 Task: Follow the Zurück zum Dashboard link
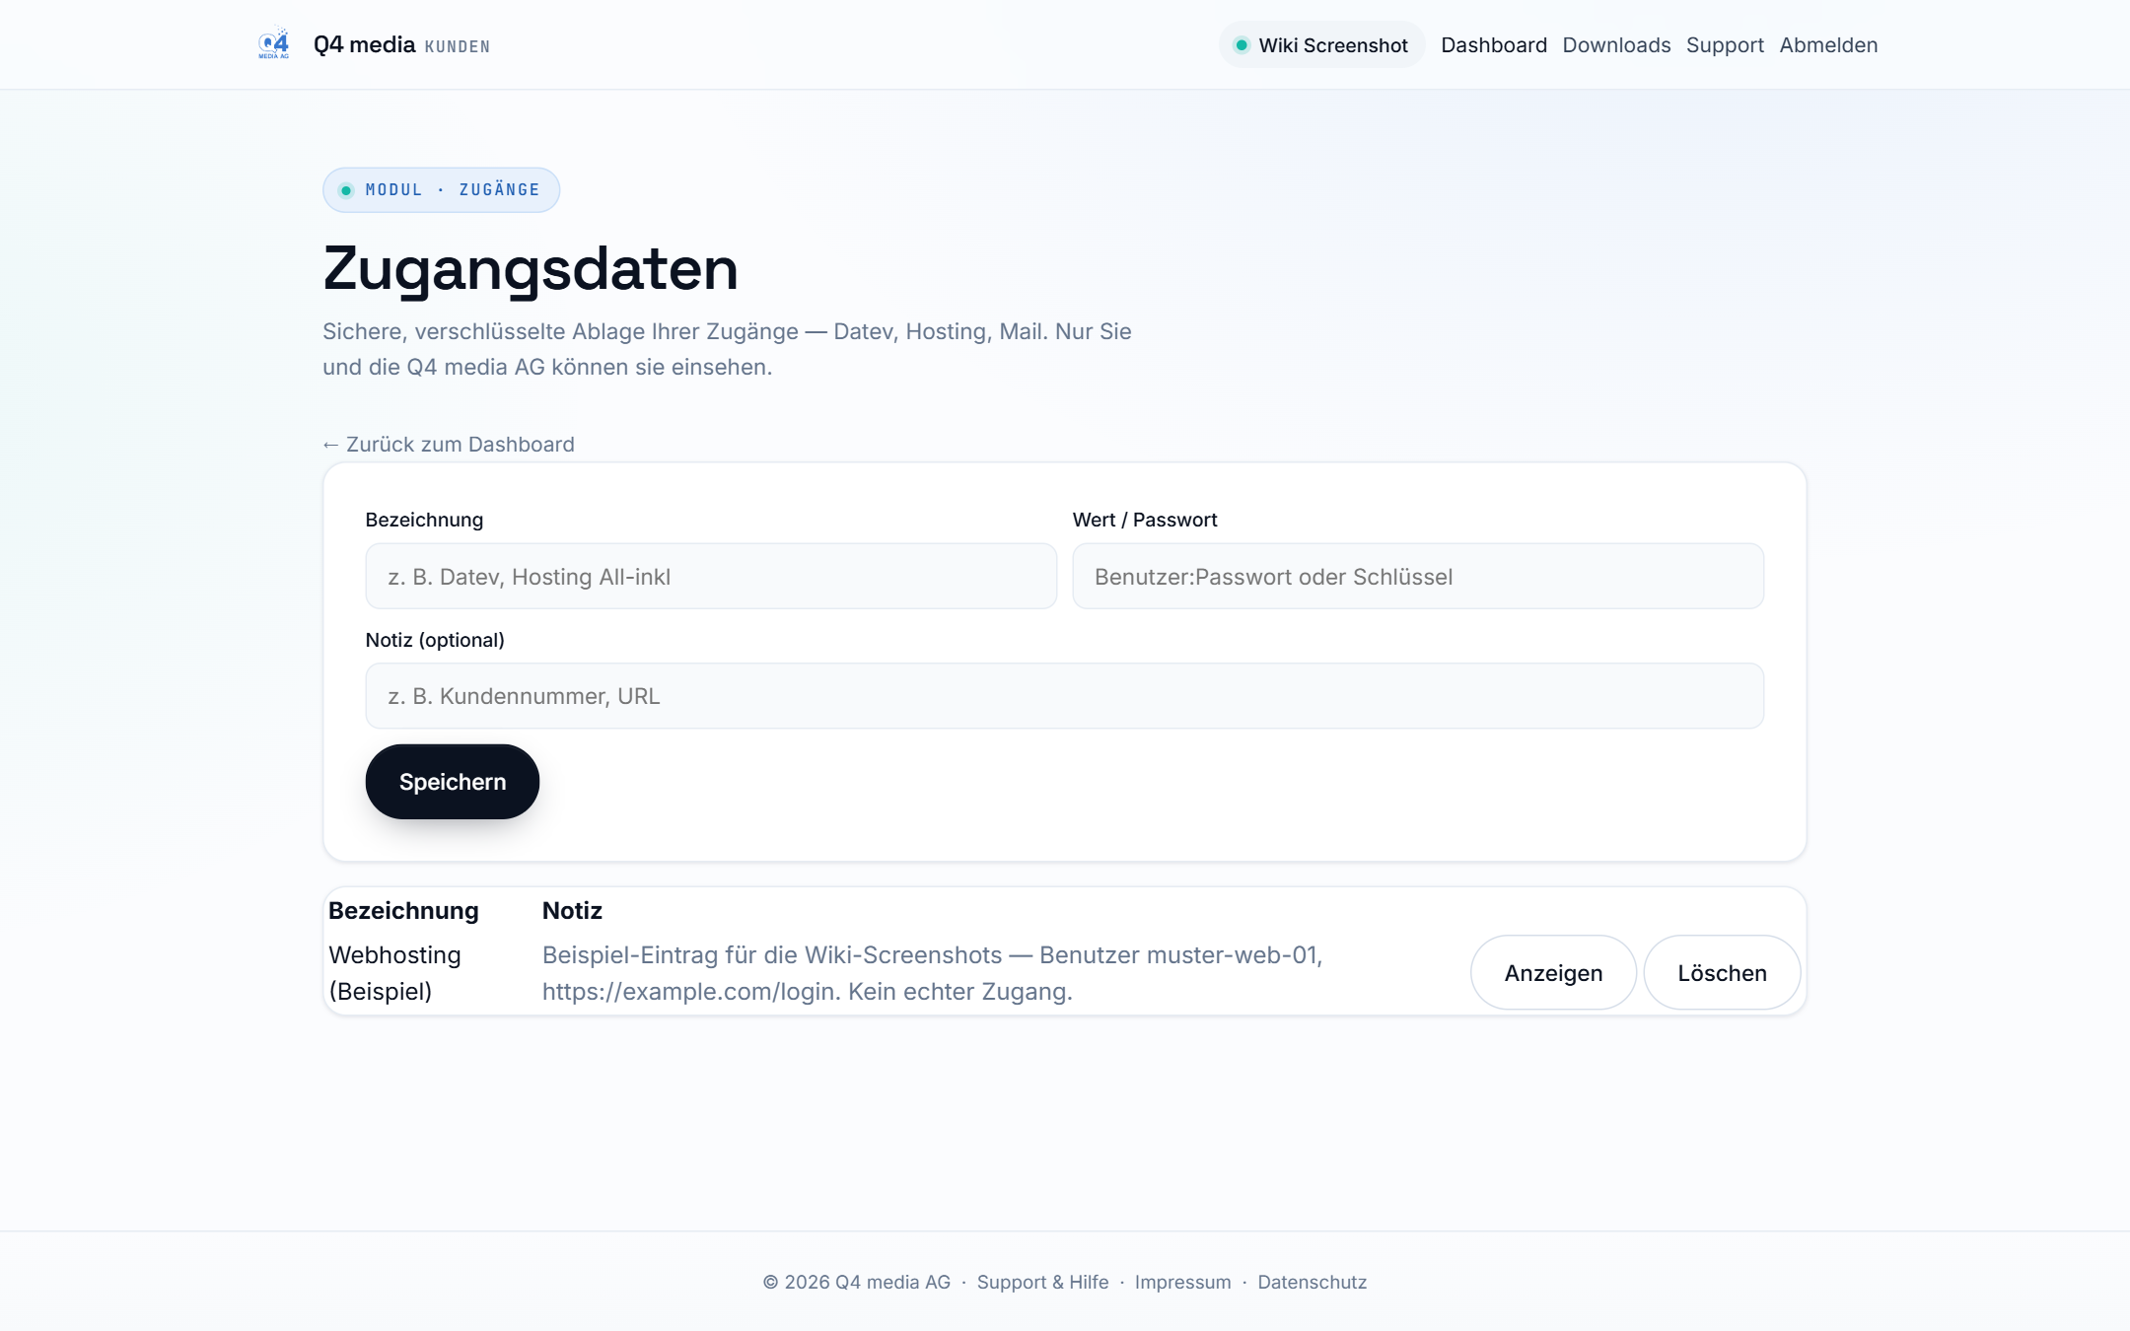coord(449,445)
